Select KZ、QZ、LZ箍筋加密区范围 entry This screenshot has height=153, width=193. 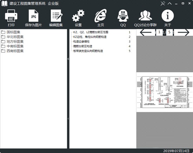(91, 32)
